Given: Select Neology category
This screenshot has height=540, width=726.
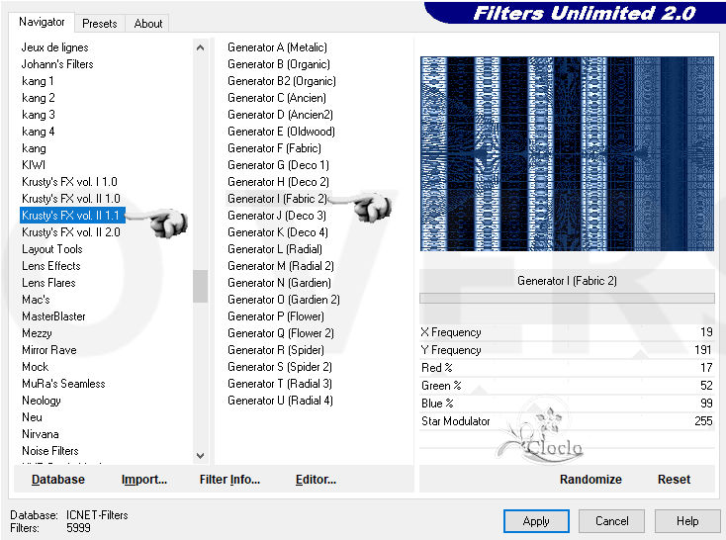Looking at the screenshot, I should coord(42,401).
